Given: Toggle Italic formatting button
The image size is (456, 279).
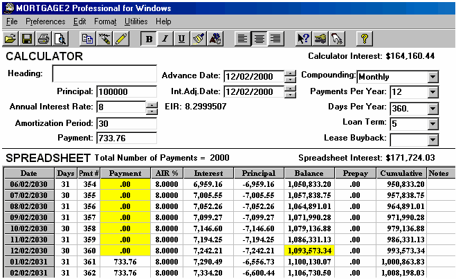Looking at the screenshot, I should click(165, 38).
